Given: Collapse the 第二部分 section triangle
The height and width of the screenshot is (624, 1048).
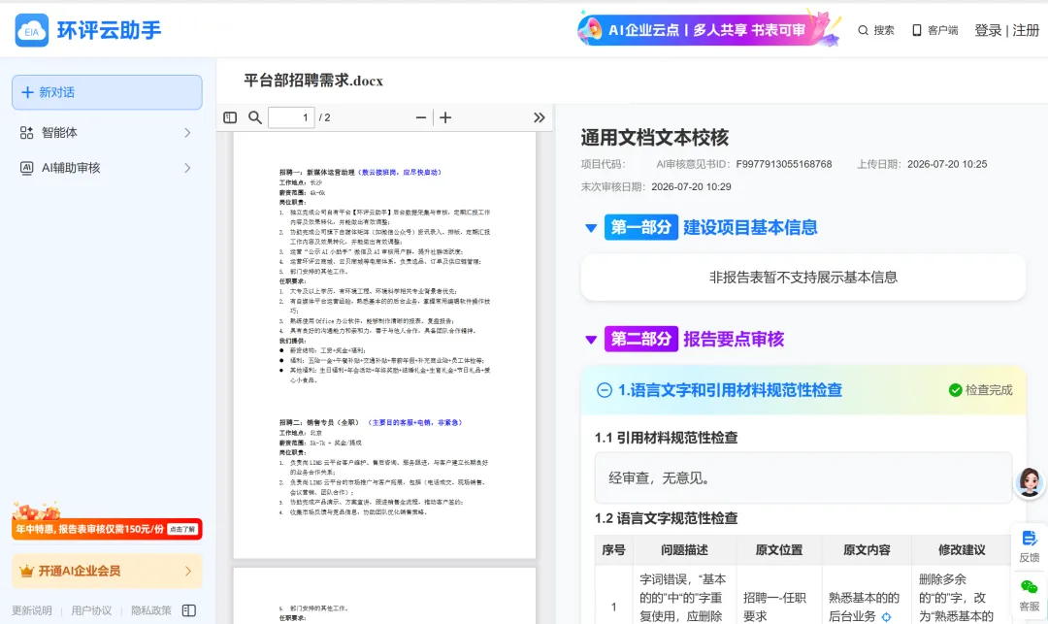Looking at the screenshot, I should 591,340.
